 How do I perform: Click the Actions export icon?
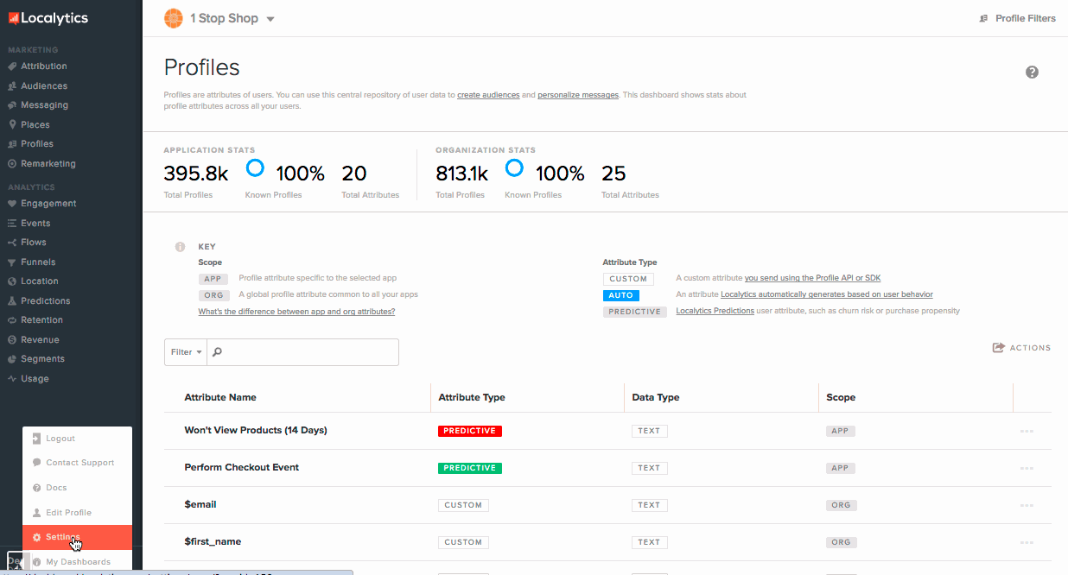999,348
